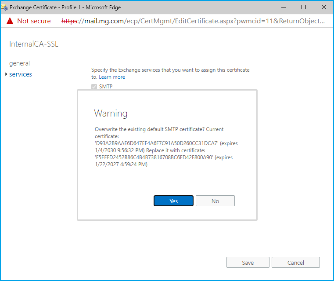The height and width of the screenshot is (281, 334).
Task: Click the mail.mg.com URL address bar
Action: point(193,21)
